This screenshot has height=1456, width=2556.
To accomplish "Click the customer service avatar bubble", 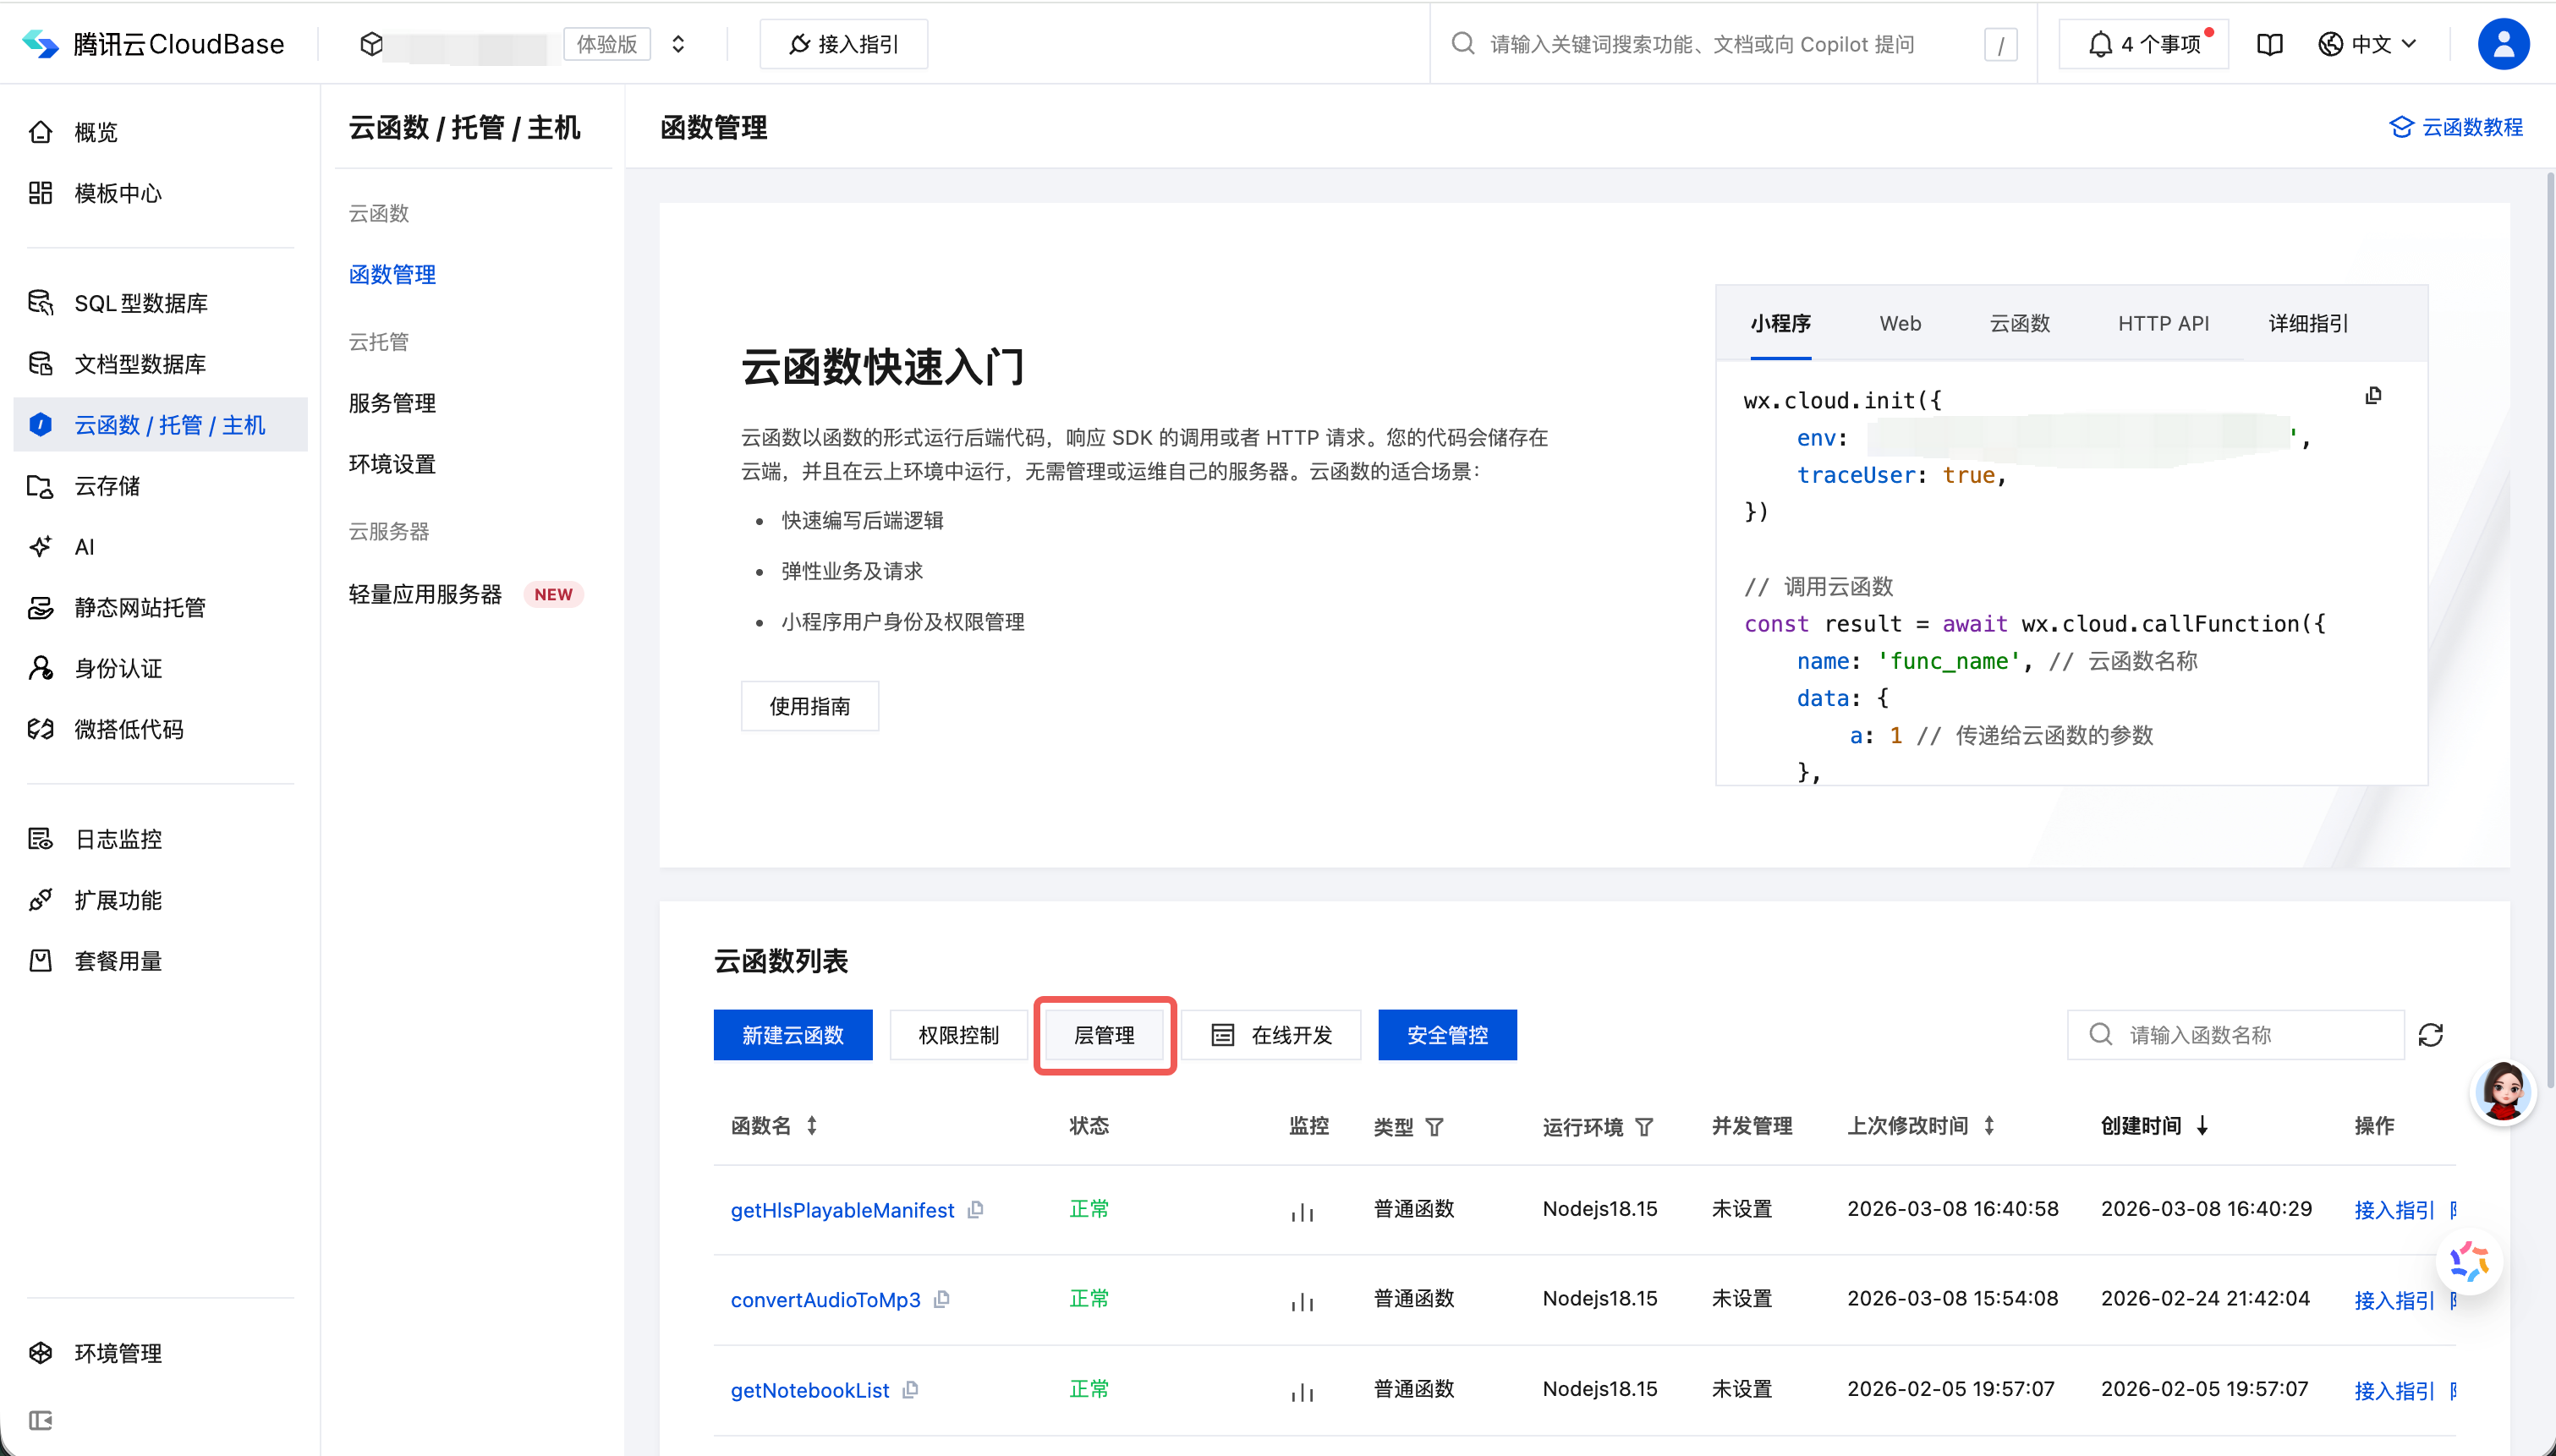I will pyautogui.click(x=2502, y=1092).
